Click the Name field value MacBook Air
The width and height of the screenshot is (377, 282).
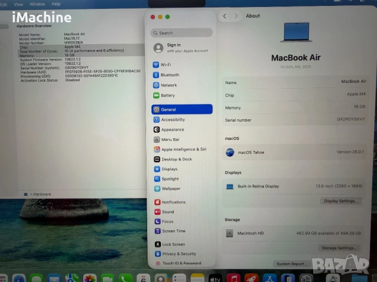coord(353,81)
